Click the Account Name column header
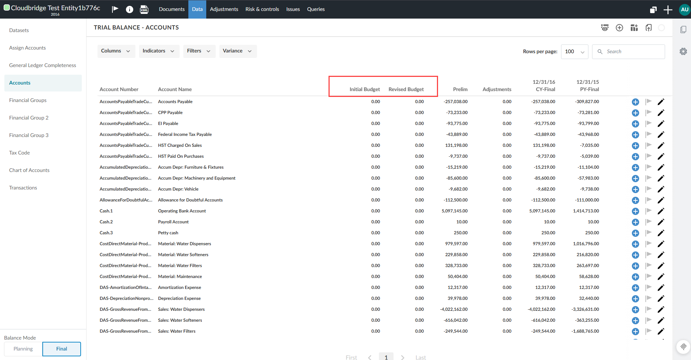 point(175,89)
